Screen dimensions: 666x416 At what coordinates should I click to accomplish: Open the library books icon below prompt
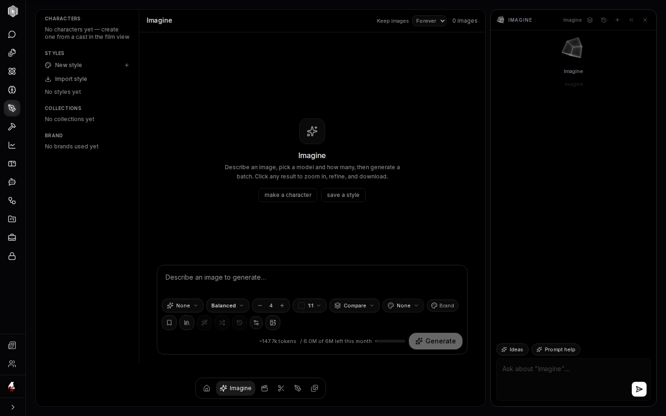tap(187, 323)
